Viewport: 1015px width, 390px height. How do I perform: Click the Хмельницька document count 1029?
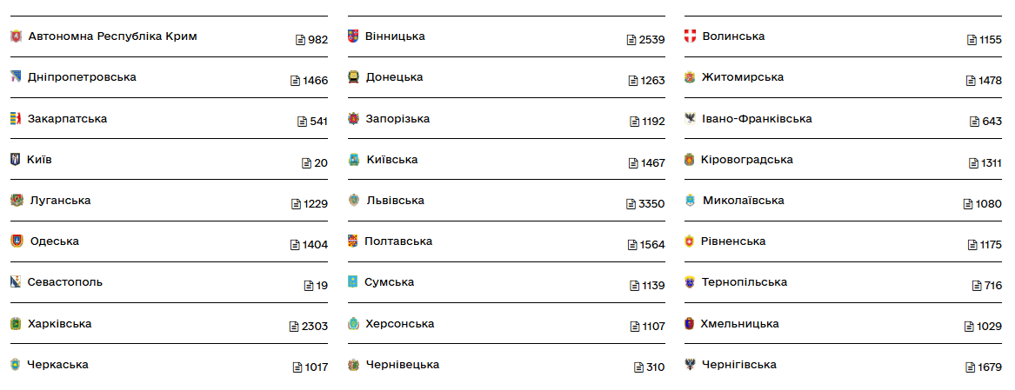(x=990, y=327)
